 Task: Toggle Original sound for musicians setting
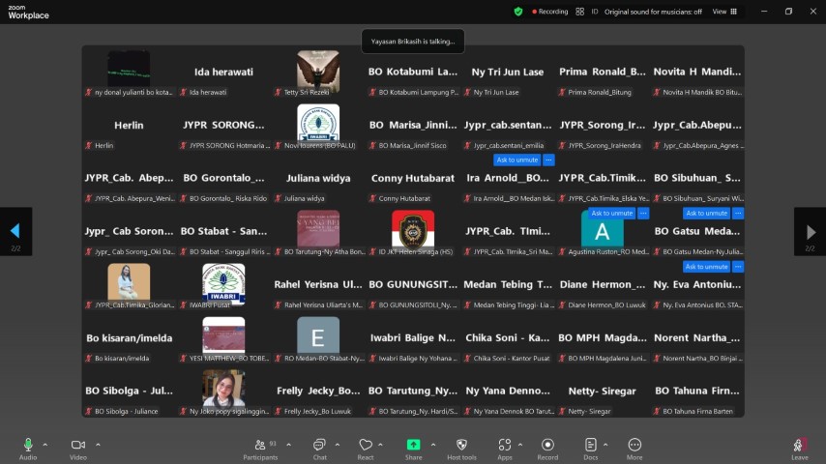point(653,12)
